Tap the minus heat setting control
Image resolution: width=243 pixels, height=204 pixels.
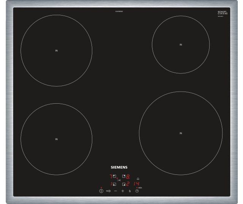pyautogui.click(x=115, y=191)
